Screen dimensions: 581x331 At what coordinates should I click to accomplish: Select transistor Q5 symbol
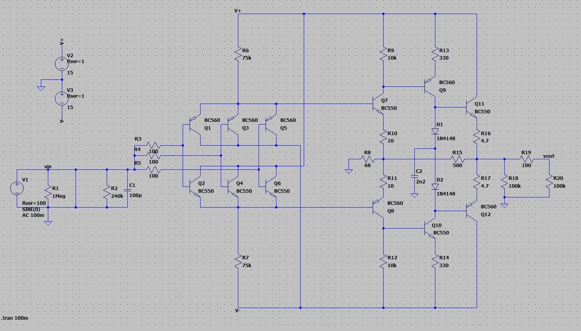tap(271, 125)
